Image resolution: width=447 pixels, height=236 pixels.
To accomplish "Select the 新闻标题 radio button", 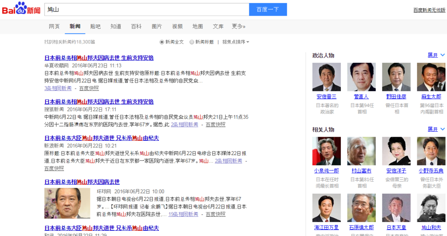I will (x=192, y=42).
